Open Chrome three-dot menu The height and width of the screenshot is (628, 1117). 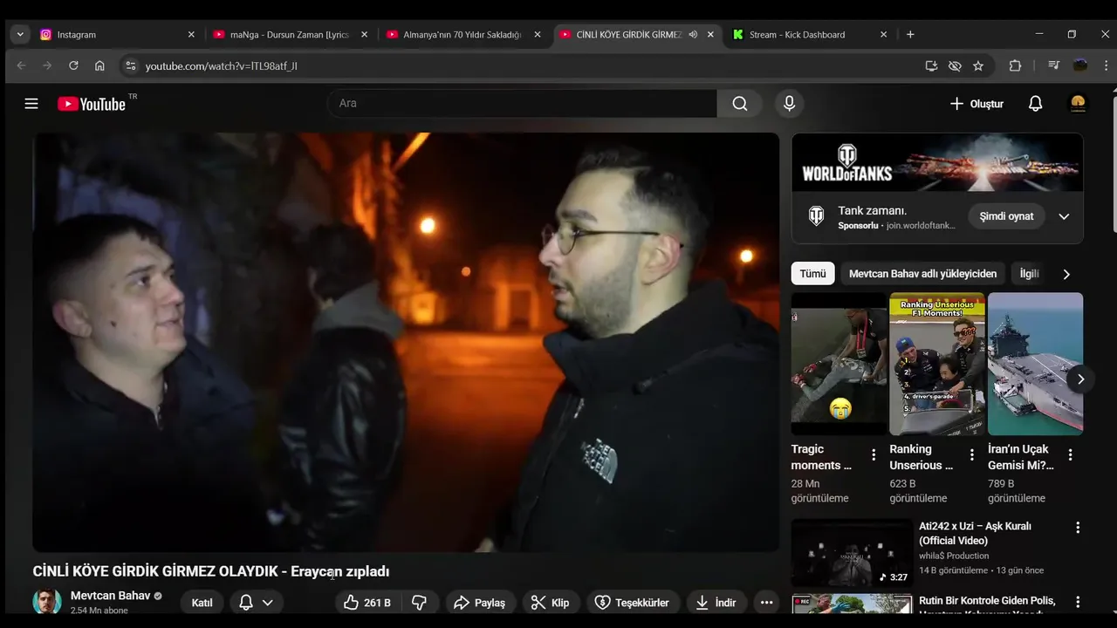[1107, 65]
